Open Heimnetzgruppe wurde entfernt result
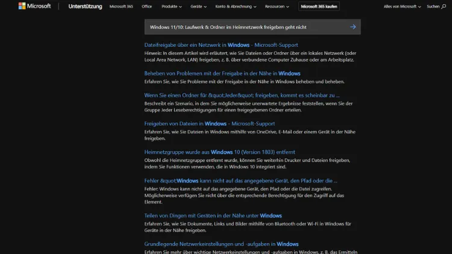Image resolution: width=452 pixels, height=254 pixels. point(219,152)
